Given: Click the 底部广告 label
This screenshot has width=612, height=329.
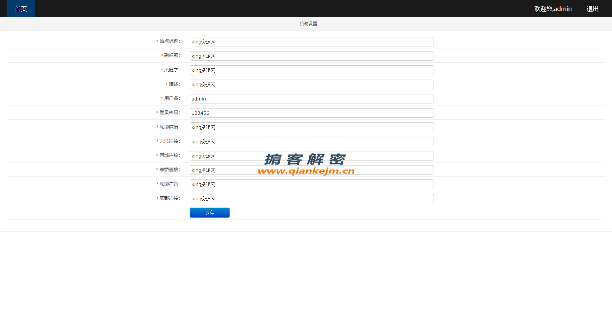Looking at the screenshot, I should click(169, 184).
